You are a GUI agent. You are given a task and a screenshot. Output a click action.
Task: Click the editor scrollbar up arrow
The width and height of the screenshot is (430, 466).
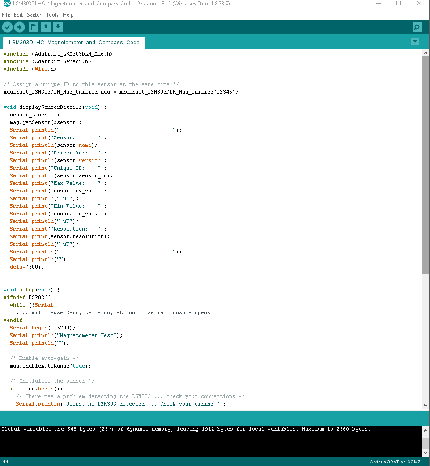click(x=426, y=53)
